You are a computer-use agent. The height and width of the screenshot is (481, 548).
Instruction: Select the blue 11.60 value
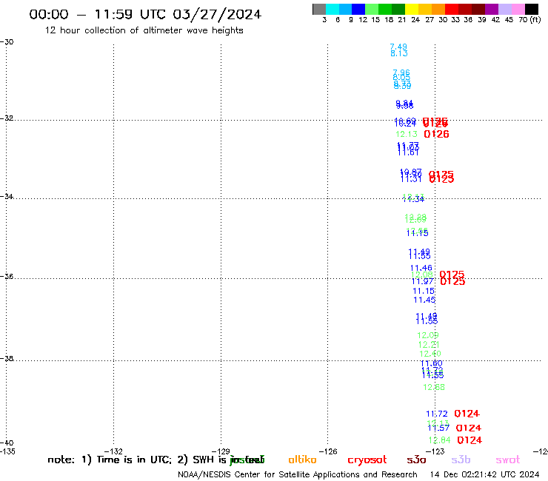click(x=432, y=363)
